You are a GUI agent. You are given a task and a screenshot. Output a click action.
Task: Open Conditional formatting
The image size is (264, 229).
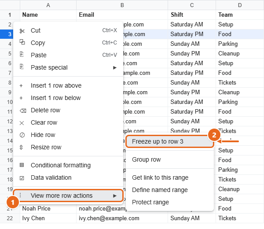[x=68, y=165]
